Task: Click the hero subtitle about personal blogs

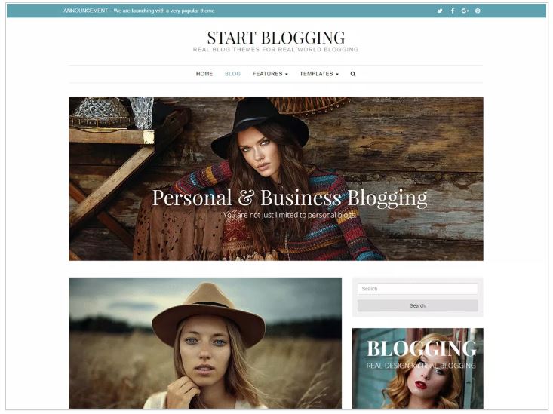Action: coord(289,215)
